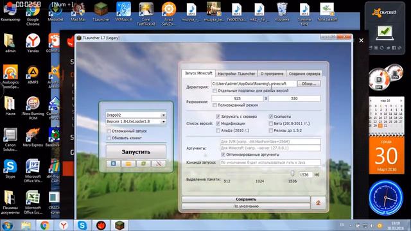Toggle Загружать с сервера checkbox
The height and width of the screenshot is (231, 411).
click(218, 117)
